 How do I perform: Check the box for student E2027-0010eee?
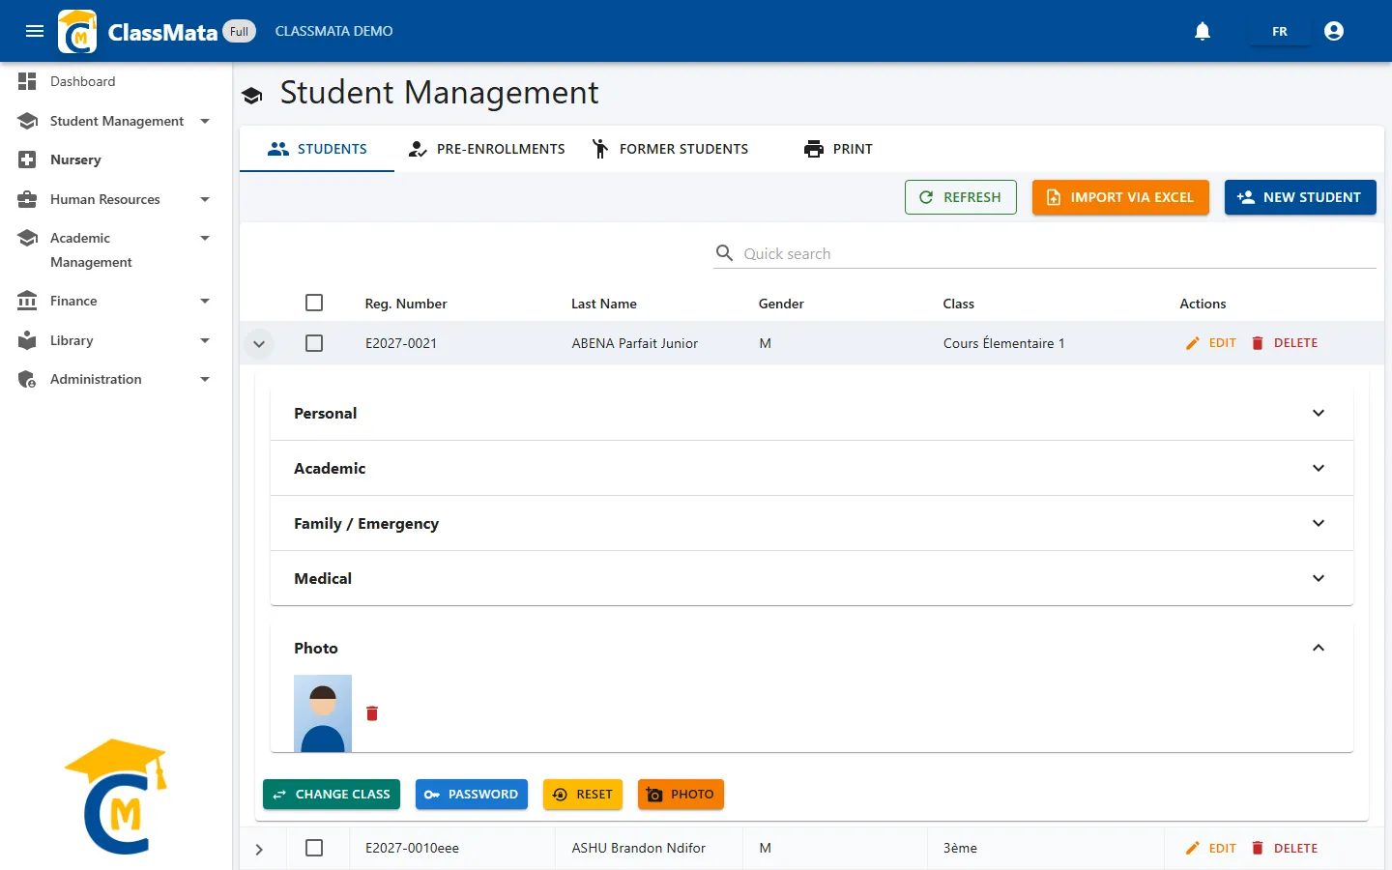(314, 848)
